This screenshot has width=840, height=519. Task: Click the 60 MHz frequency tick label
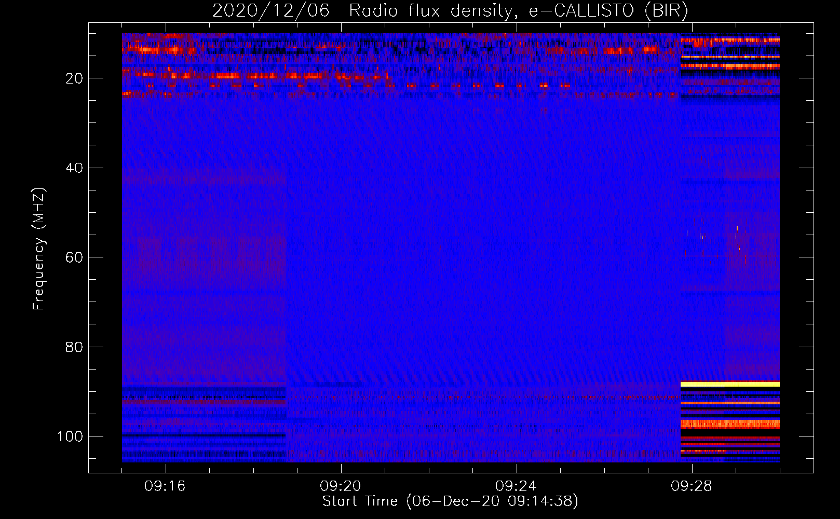75,257
